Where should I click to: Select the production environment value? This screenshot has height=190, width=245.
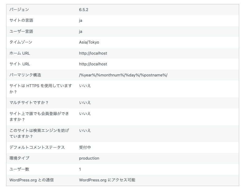pos(89,158)
